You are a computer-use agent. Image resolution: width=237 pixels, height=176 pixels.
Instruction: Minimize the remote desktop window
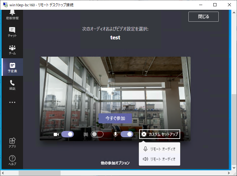pyautogui.click(x=201, y=5)
